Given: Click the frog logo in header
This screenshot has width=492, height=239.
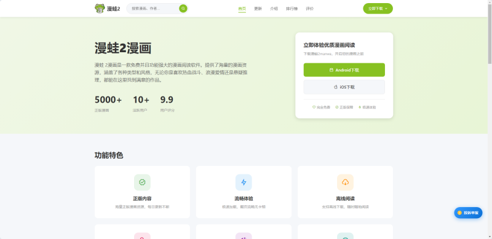Looking at the screenshot, I should (x=100, y=9).
